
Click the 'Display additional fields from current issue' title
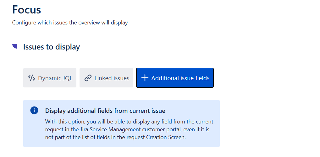[x=105, y=111]
